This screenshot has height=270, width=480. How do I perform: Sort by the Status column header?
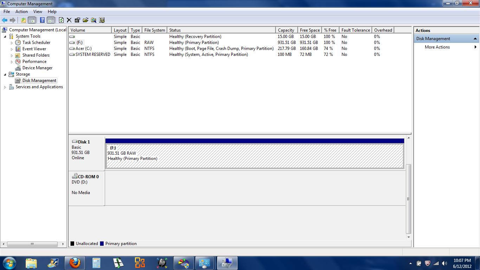(x=221, y=30)
